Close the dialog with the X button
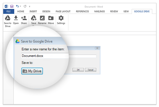Screen dimensions: 159x107 tap(97, 48)
